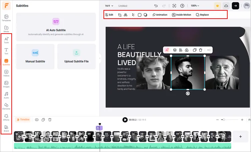This screenshot has height=152, width=251.
Task: Select scene thumbnail 24 in timeline
Action: click(224, 136)
